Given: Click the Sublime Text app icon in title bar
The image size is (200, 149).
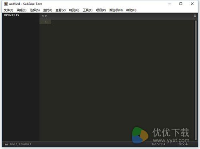Looking at the screenshot, I should click(6, 4).
